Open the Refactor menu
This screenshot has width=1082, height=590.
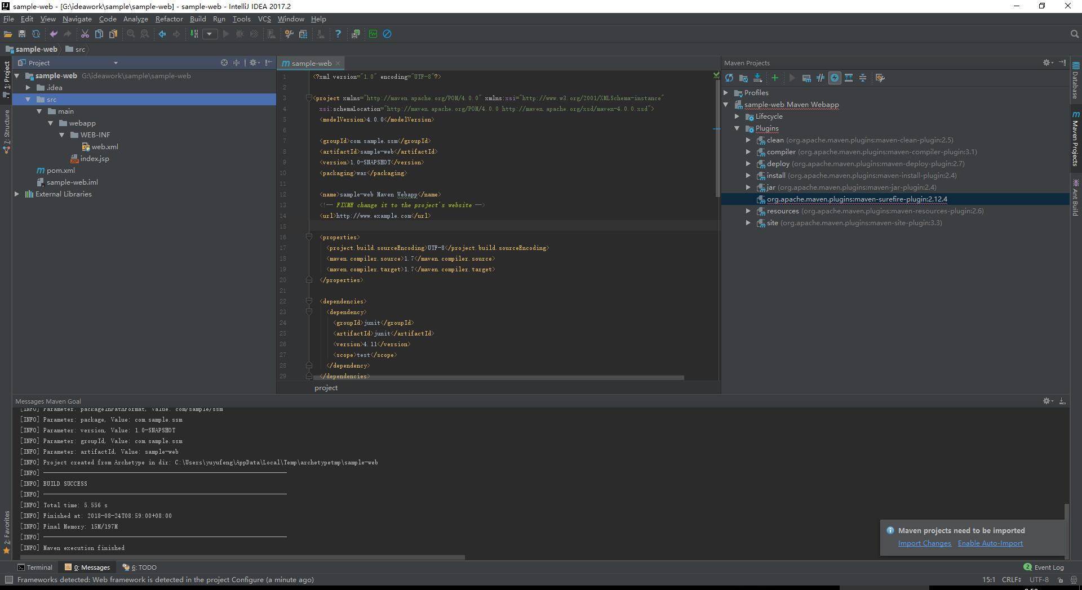(x=169, y=19)
